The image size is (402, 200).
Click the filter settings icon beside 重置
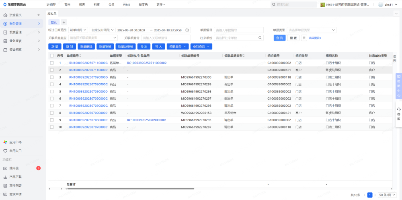pos(304,38)
